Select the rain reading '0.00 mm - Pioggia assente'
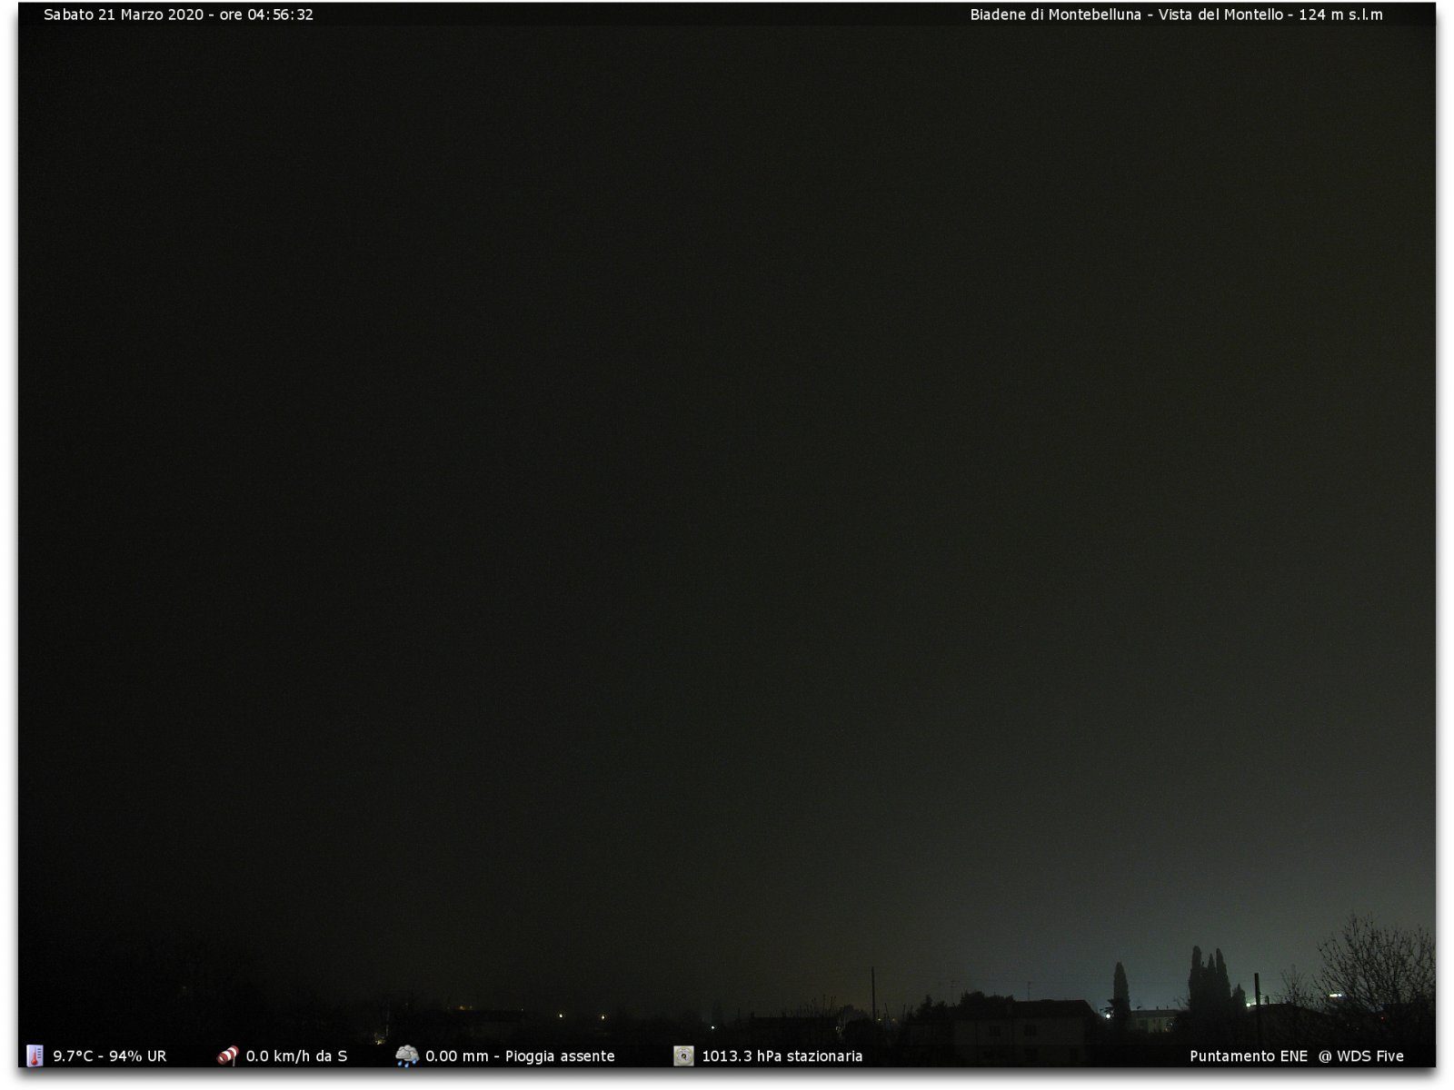The image size is (1454, 1090). [x=520, y=1056]
